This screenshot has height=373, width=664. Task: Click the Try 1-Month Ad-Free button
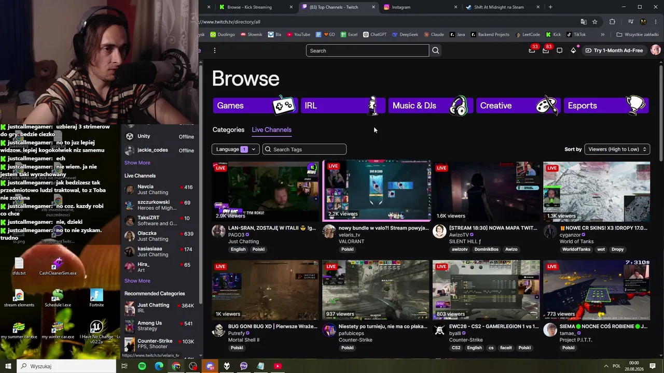pyautogui.click(x=614, y=50)
